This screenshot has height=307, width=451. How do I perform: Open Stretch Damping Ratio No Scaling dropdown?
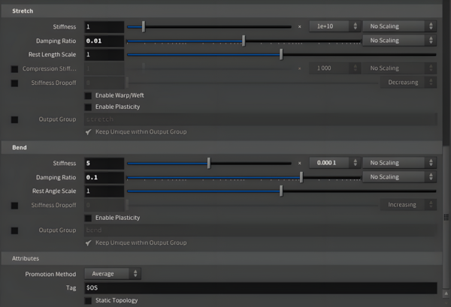399,41
